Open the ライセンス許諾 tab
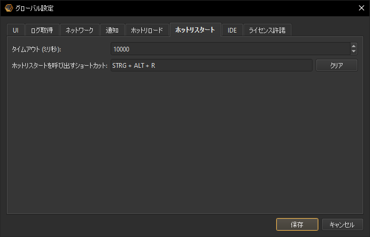The width and height of the screenshot is (370, 237). (267, 30)
